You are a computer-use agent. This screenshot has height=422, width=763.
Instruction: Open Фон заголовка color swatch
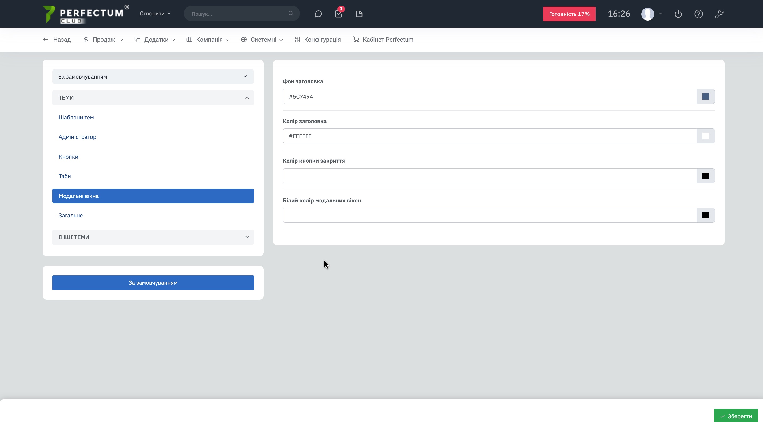click(x=706, y=96)
